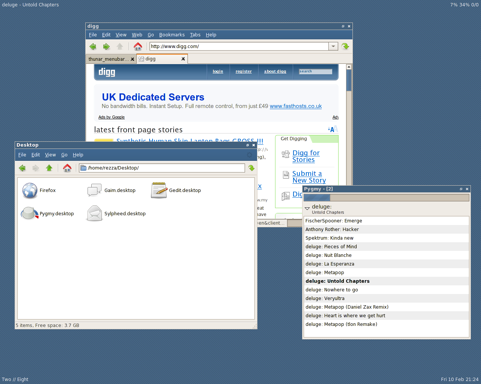Click the digg logo on the page

coord(107,72)
